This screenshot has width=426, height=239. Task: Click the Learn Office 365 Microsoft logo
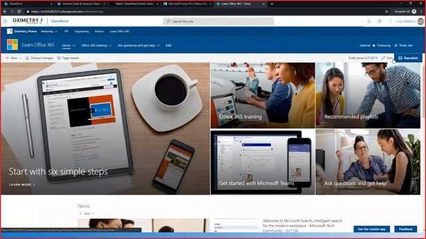pyautogui.click(x=12, y=44)
